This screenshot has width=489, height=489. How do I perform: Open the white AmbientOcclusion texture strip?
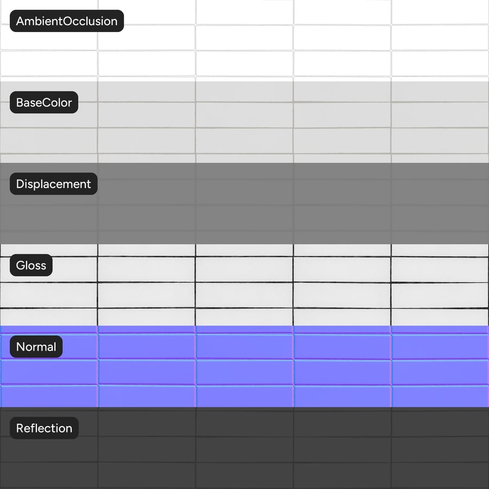(x=244, y=41)
